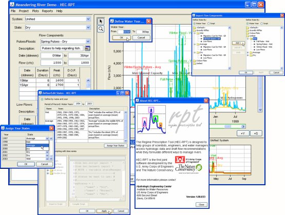This screenshot has width=285, height=215.
Task: Collapse the Average node in left import tree
Action: [195, 44]
